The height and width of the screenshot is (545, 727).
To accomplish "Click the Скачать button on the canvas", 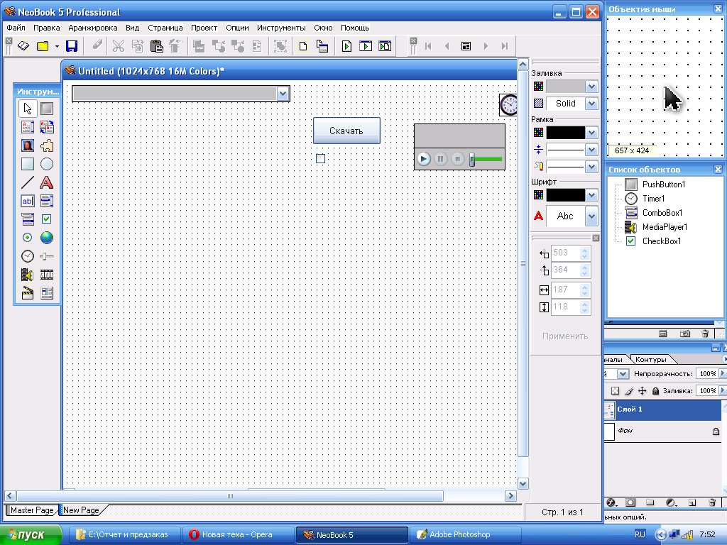I will coord(346,131).
